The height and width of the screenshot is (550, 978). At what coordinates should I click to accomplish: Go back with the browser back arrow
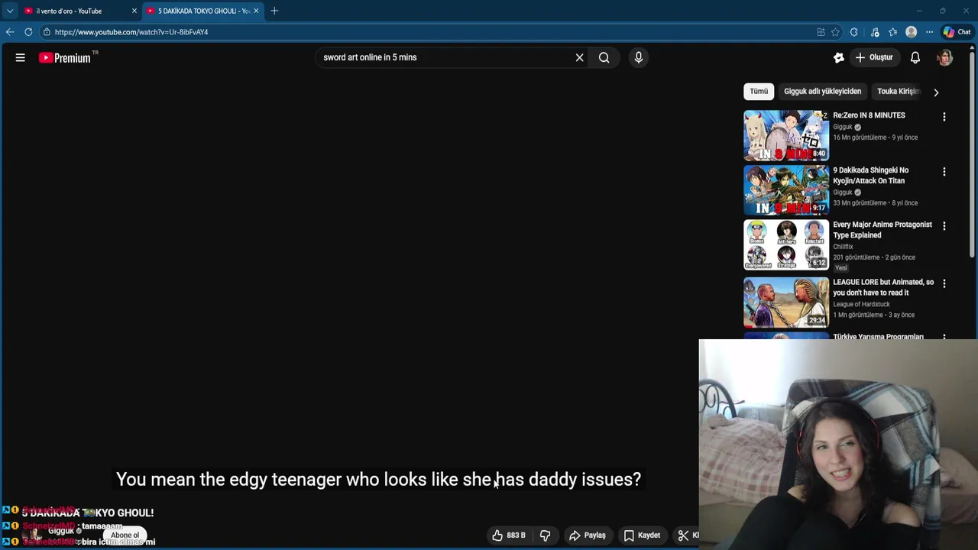click(9, 32)
